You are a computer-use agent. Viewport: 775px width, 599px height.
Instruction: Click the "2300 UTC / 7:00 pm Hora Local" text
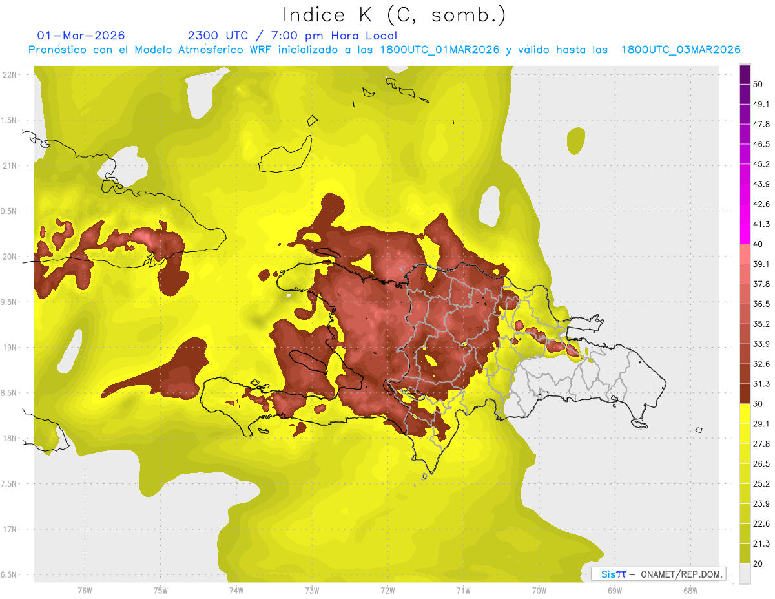coord(293,36)
